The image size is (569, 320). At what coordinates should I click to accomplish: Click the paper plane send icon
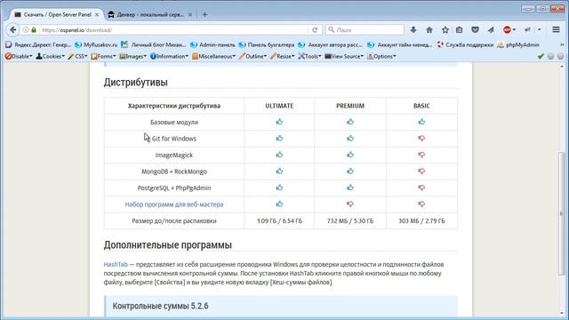pyautogui.click(x=491, y=30)
